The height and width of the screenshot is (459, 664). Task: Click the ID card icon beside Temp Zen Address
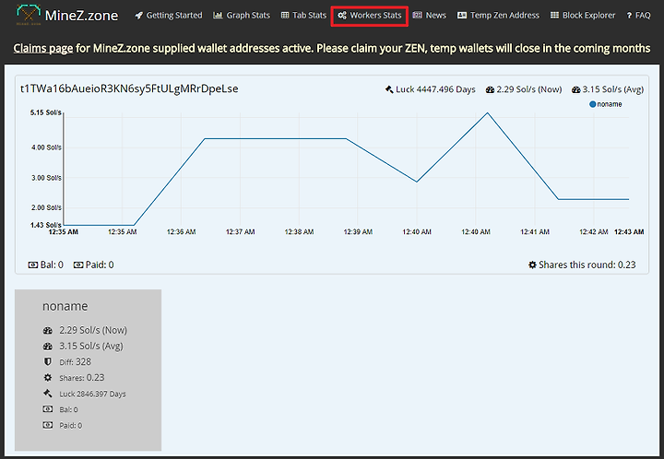click(462, 16)
